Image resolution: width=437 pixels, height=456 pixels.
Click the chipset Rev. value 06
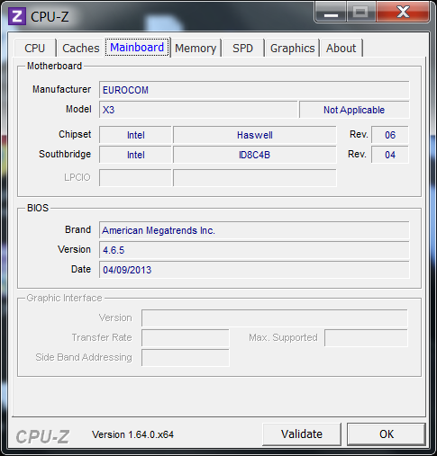point(390,135)
